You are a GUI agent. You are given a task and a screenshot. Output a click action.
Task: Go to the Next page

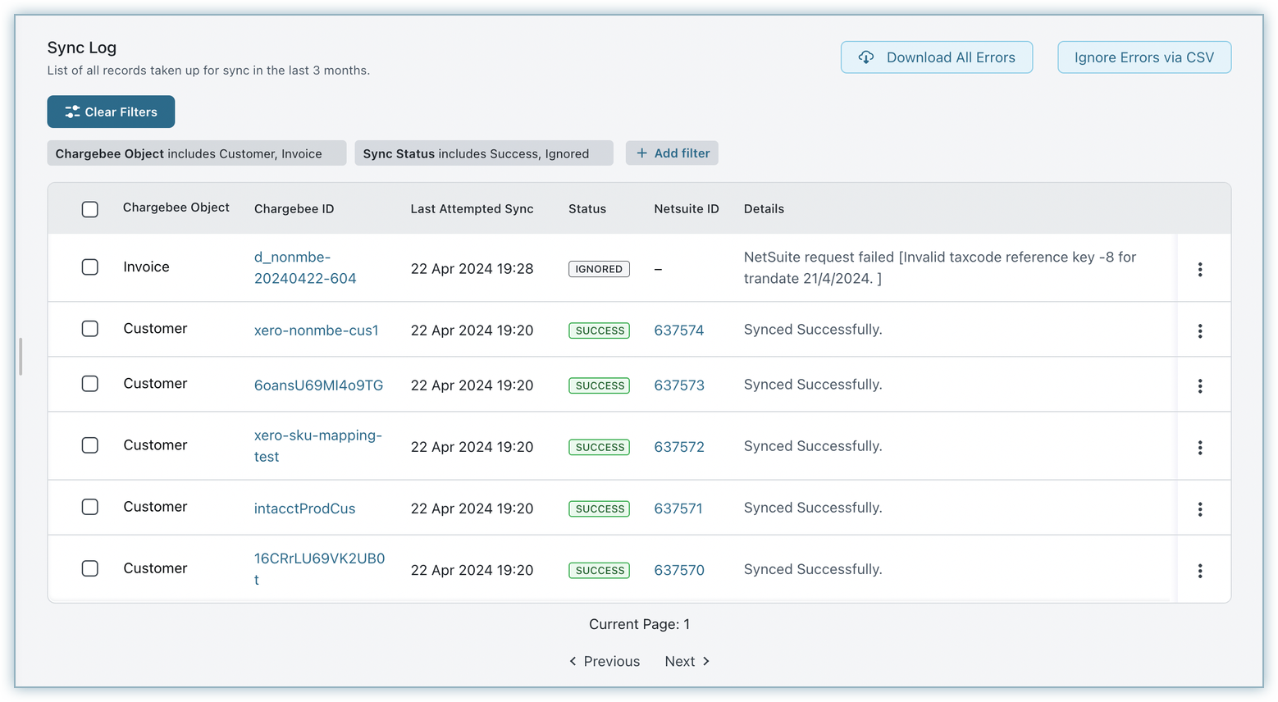[687, 661]
